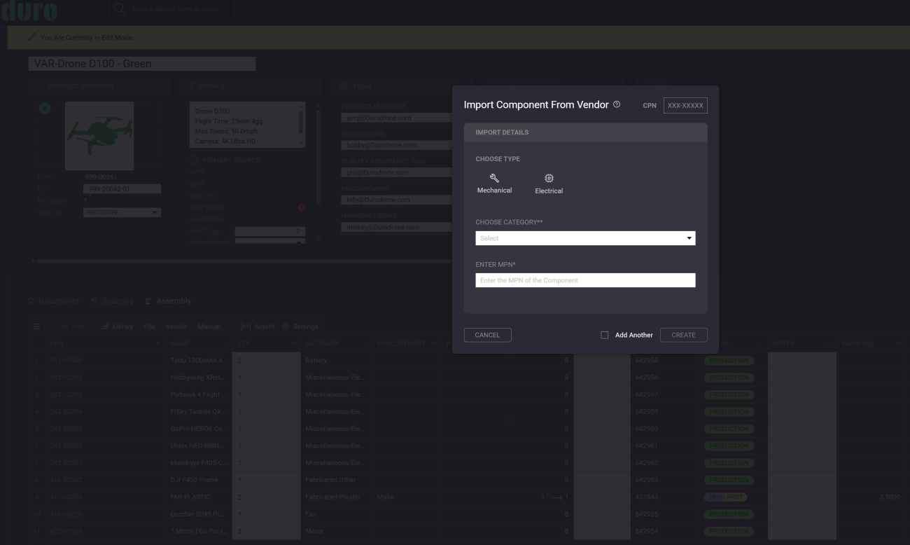
Task: Open QTY column header menu arrow
Action: [295, 344]
